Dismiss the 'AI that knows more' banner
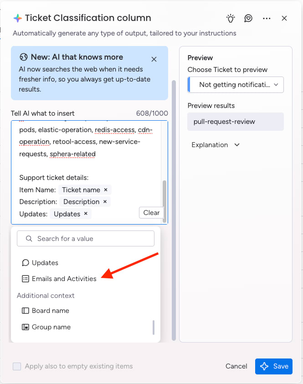 point(154,59)
